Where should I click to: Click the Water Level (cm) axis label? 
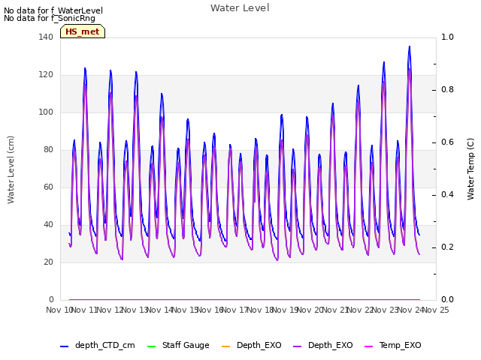(x=11, y=169)
